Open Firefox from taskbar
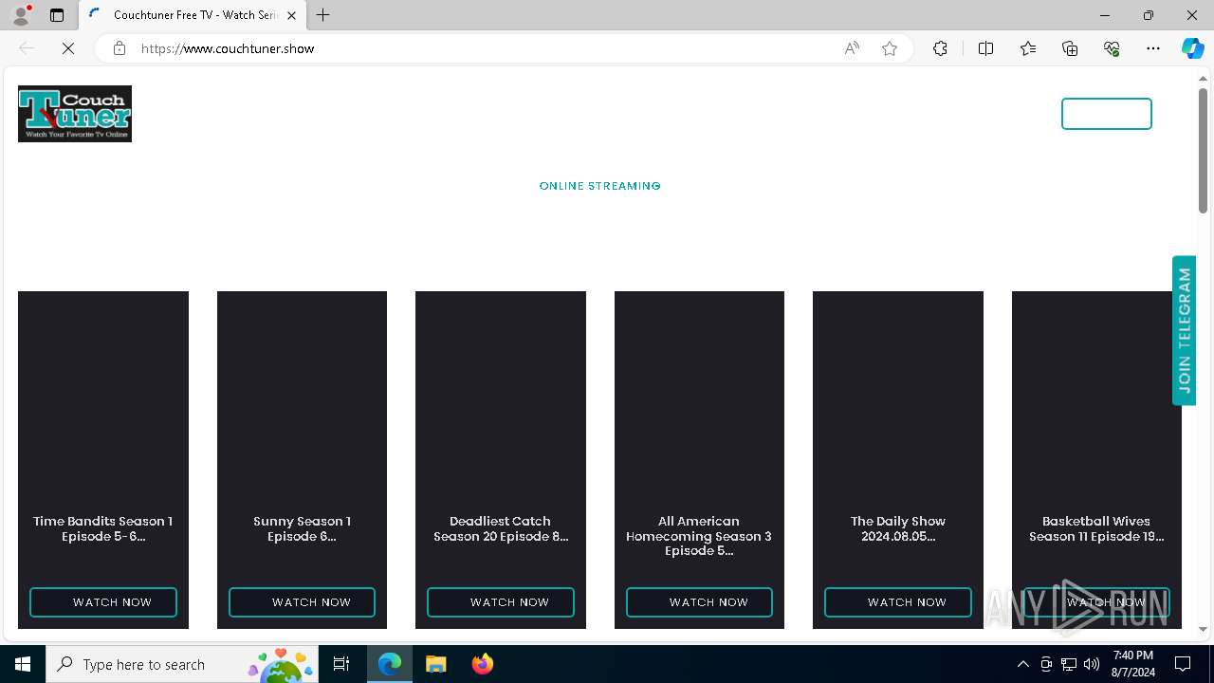1214x683 pixels. [x=482, y=664]
